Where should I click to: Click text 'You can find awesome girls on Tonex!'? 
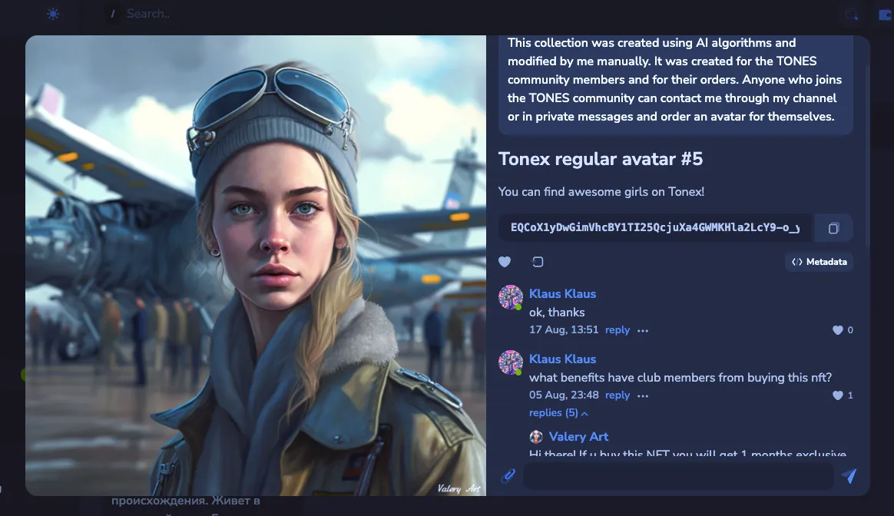(x=601, y=191)
